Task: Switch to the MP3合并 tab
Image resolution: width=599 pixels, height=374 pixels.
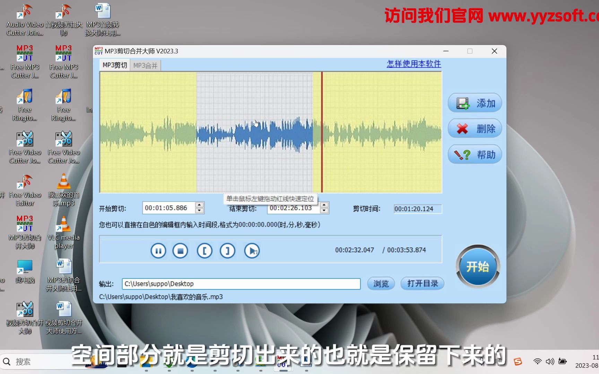Action: [145, 65]
